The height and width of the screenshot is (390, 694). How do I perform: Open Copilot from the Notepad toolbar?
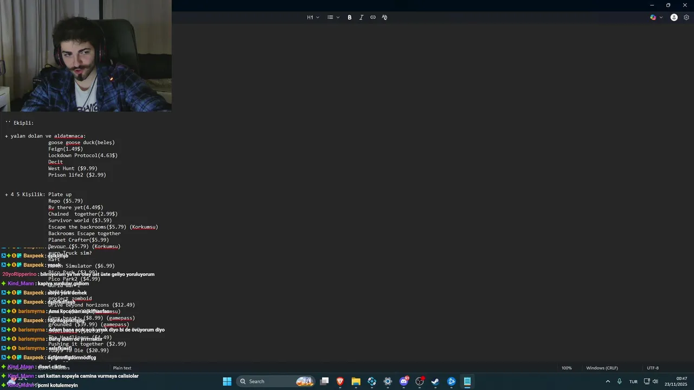[x=653, y=17]
